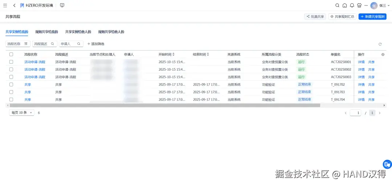
Task: Click 共享 for T_091704
Action: point(372,100)
